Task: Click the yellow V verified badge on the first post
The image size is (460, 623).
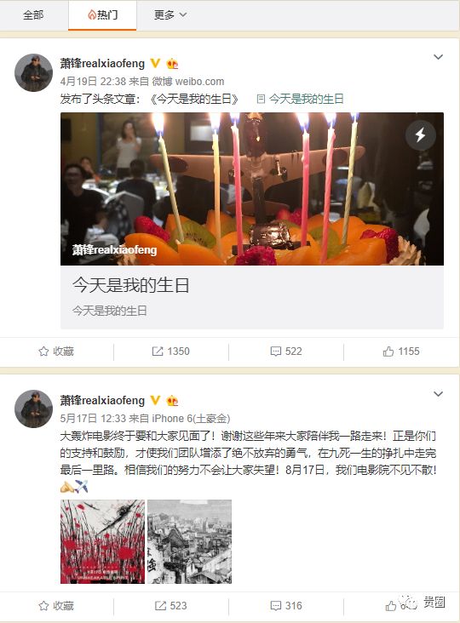Action: 155,63
